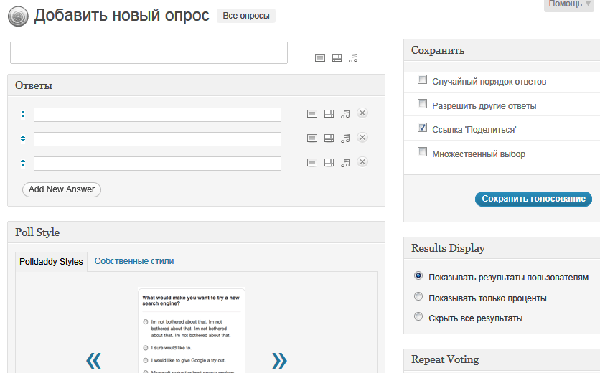Add audio to the third answer
This screenshot has width=600, height=373.
(345, 163)
